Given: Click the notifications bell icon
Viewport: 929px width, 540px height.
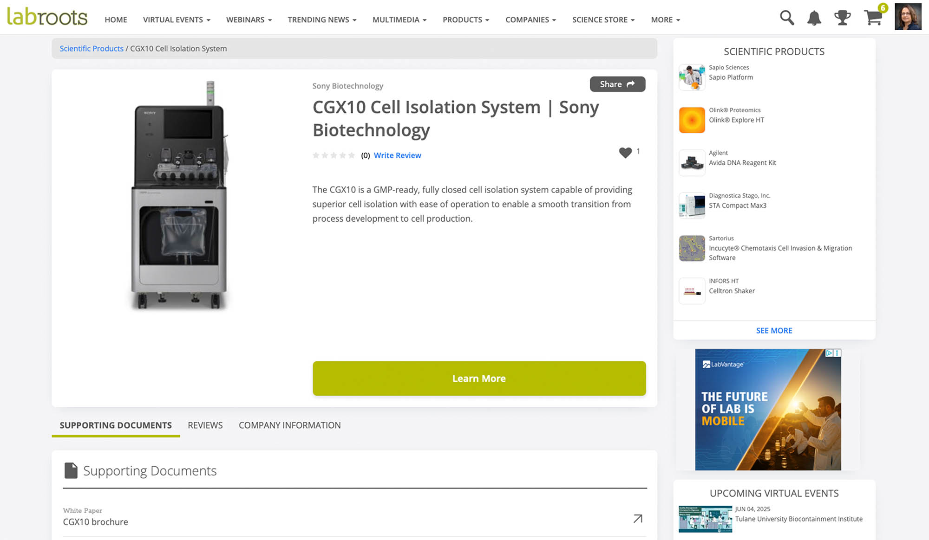Looking at the screenshot, I should 814,19.
